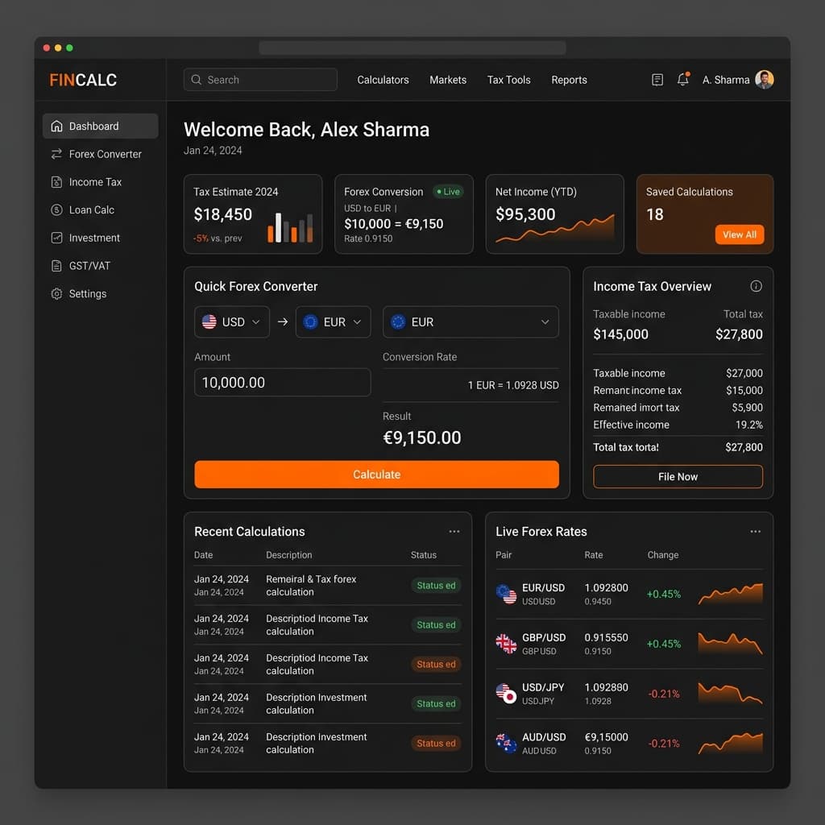The image size is (825, 825).
Task: Open the USD source currency dropdown
Action: click(231, 322)
